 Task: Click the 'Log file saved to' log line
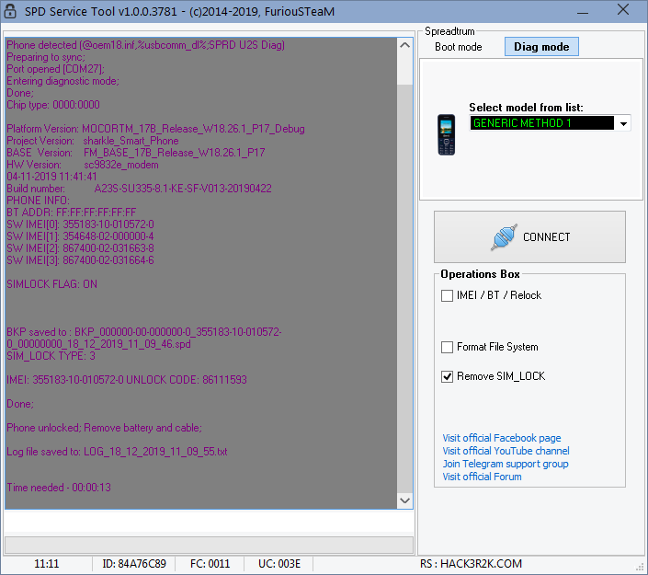coord(117,452)
